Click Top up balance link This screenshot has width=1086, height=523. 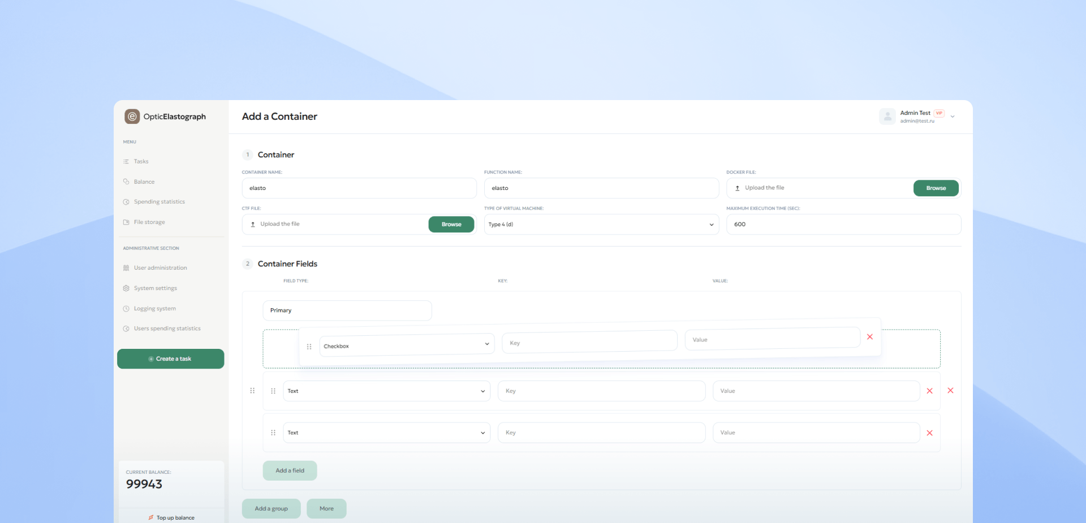[x=175, y=517]
